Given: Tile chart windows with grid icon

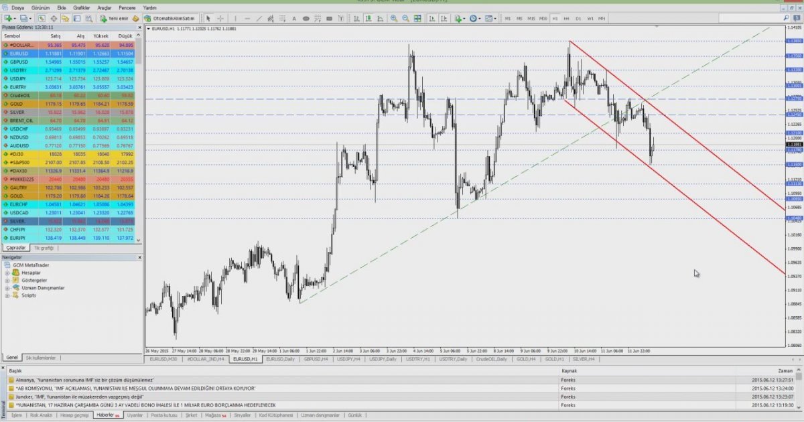Looking at the screenshot, I should 417,18.
